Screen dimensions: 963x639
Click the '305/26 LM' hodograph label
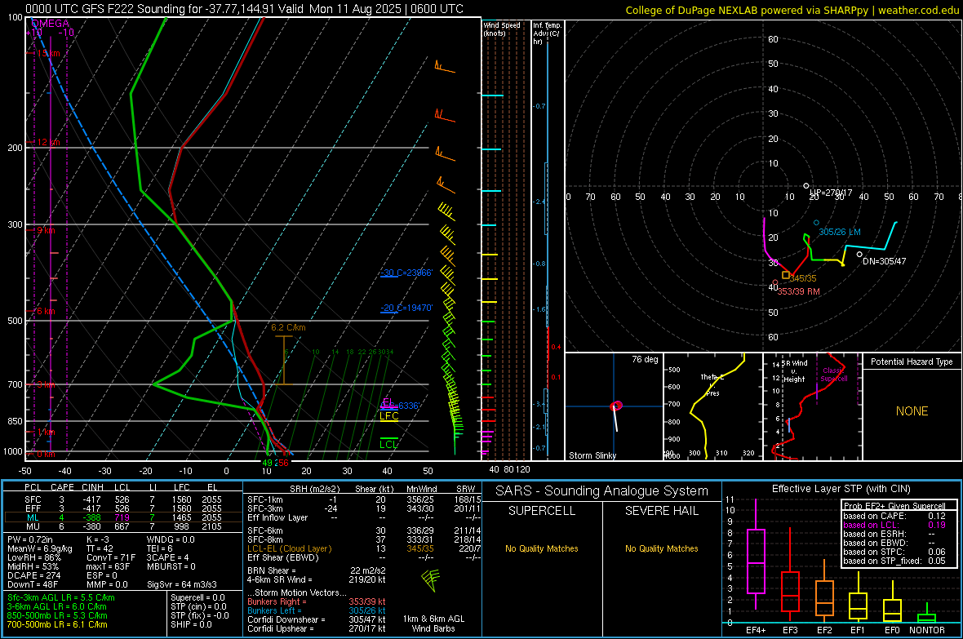pyautogui.click(x=840, y=233)
